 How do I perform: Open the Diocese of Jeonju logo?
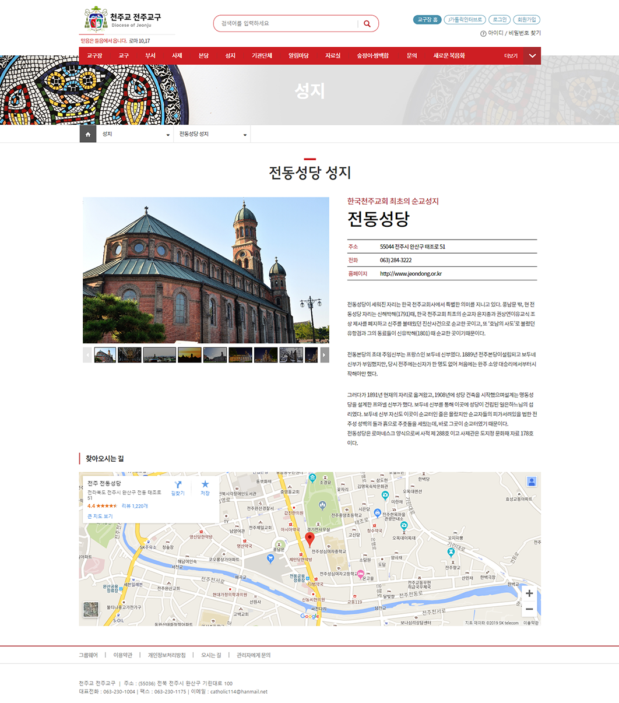click(123, 19)
